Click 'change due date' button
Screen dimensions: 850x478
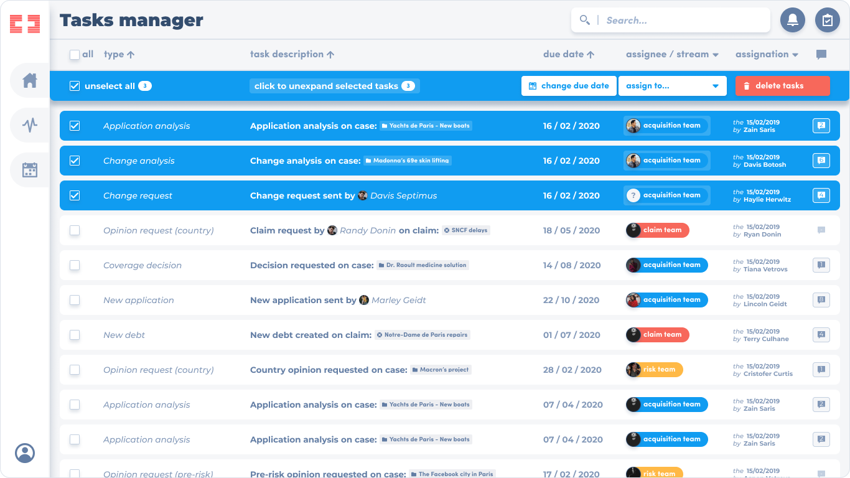[569, 86]
